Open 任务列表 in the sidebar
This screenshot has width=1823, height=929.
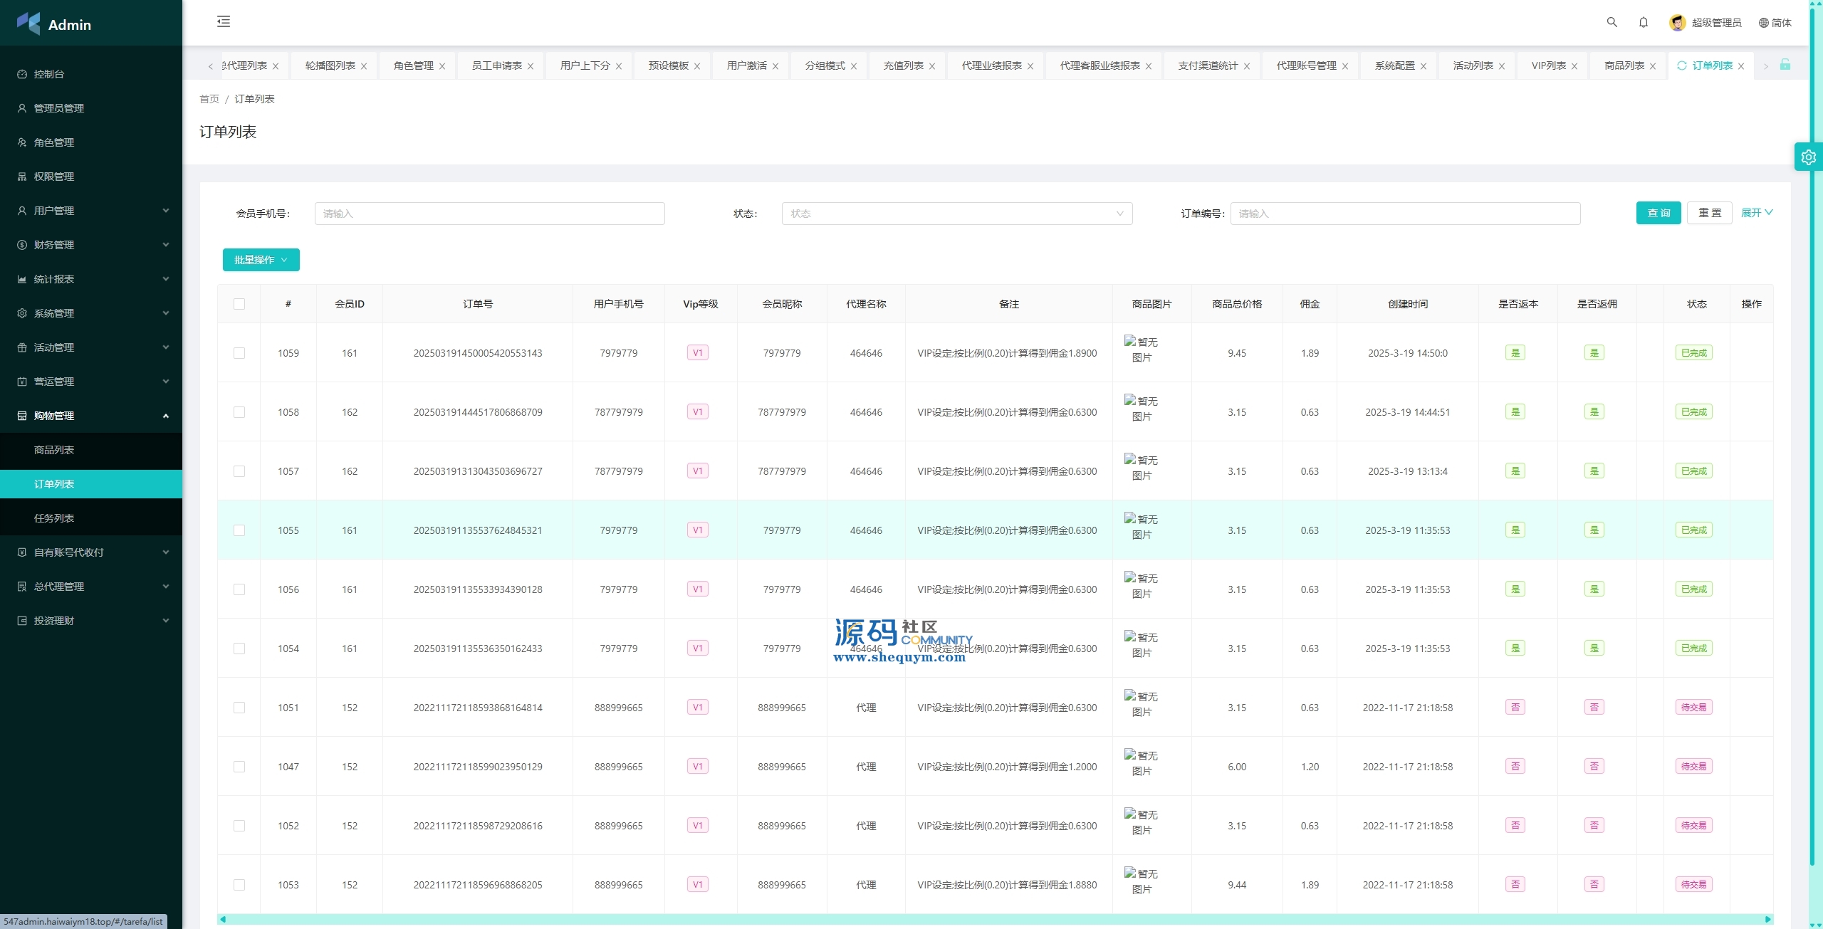pos(54,518)
